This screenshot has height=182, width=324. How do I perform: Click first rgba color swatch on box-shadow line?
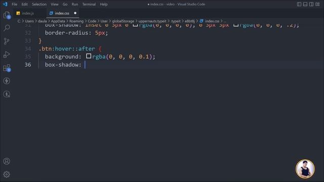point(135,25)
